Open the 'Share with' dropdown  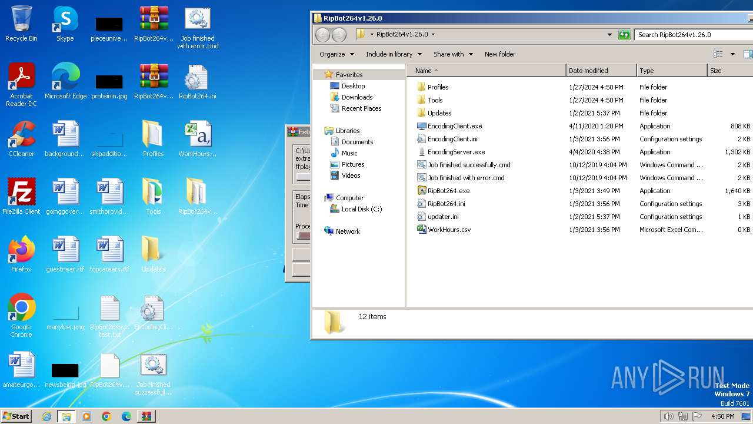tap(453, 54)
